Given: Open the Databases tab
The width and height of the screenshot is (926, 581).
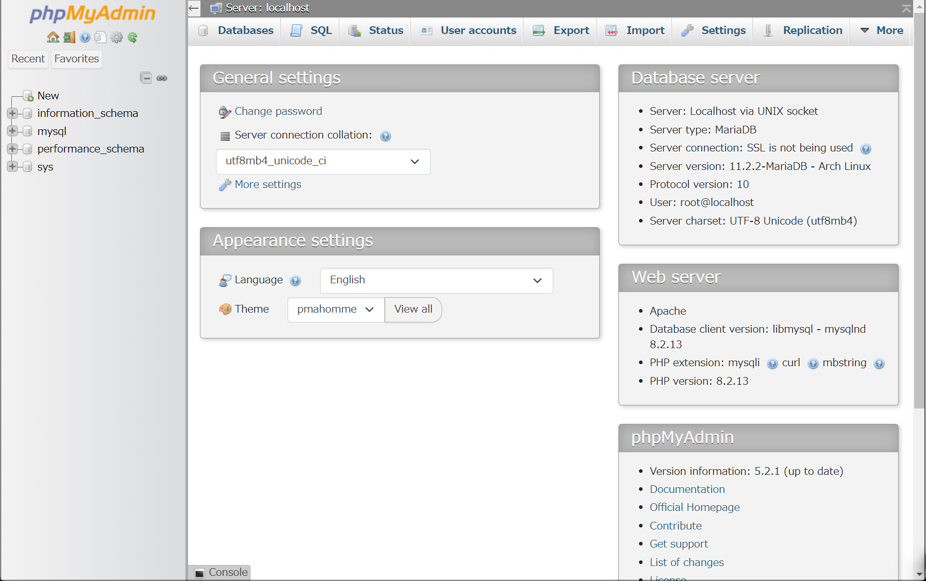Looking at the screenshot, I should (235, 30).
